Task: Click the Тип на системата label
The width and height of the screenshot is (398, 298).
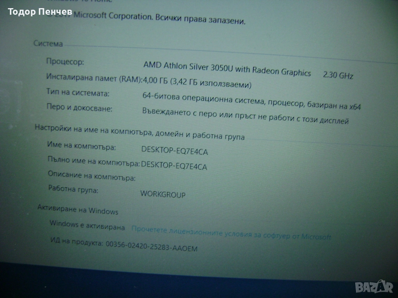Action: (78, 93)
